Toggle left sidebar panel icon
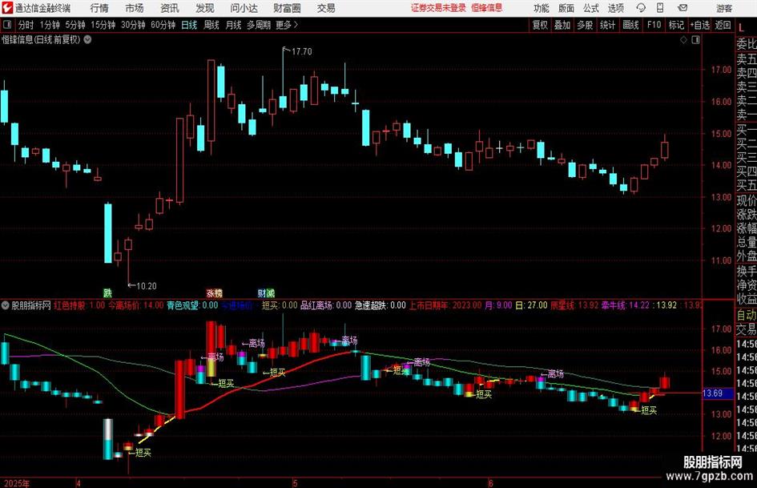 [7, 25]
